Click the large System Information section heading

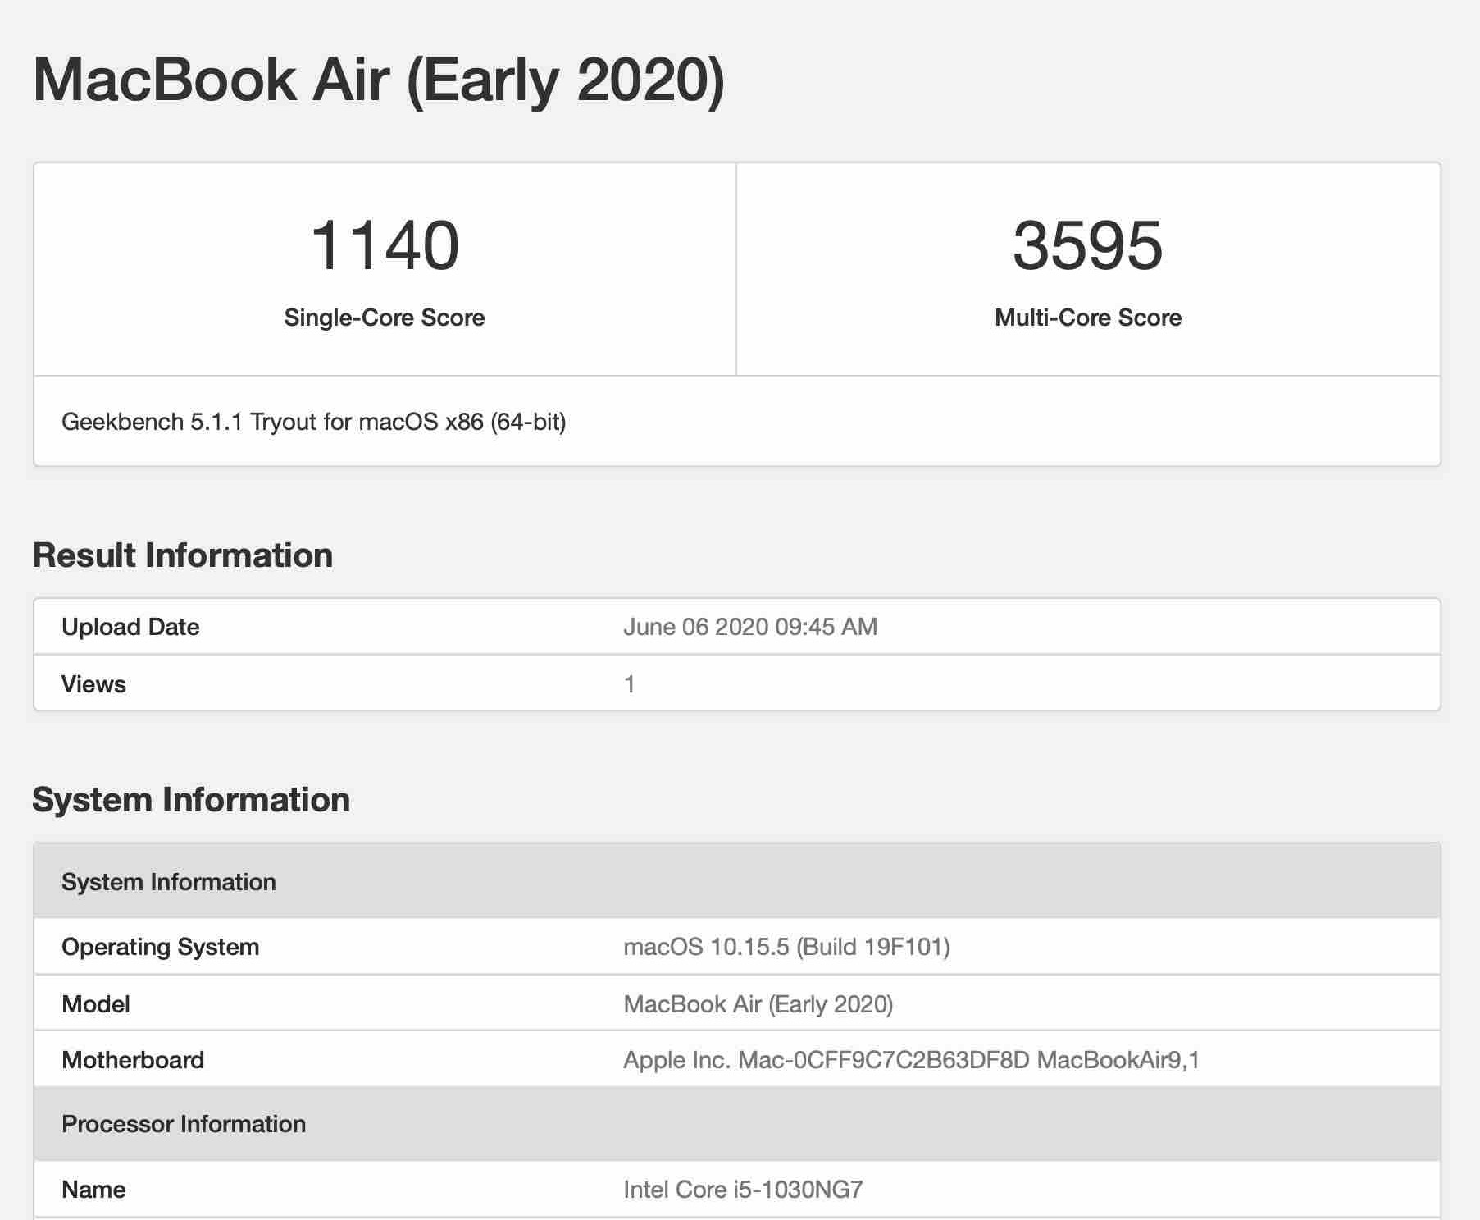190,800
